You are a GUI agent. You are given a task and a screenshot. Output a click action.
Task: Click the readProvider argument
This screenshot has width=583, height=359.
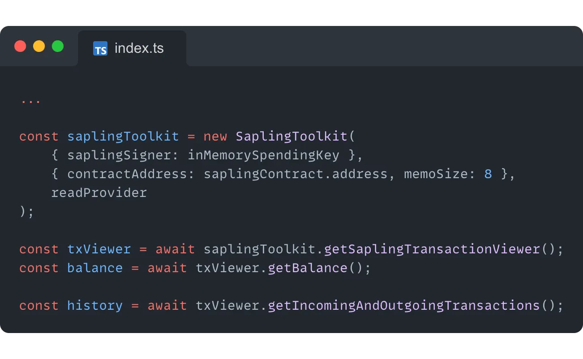[x=99, y=193]
